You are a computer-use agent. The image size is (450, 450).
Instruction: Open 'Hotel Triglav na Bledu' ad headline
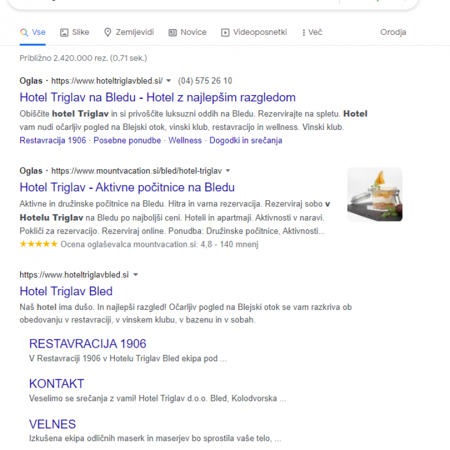coord(157,97)
